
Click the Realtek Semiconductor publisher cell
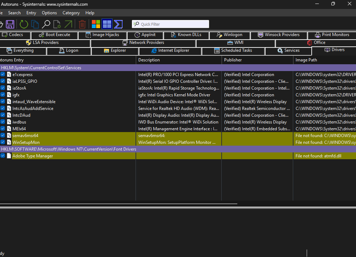(x=257, y=109)
